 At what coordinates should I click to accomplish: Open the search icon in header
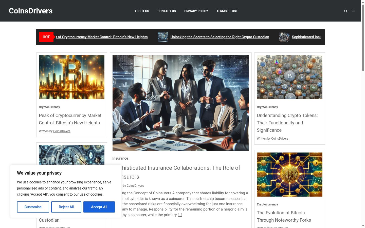click(x=346, y=11)
